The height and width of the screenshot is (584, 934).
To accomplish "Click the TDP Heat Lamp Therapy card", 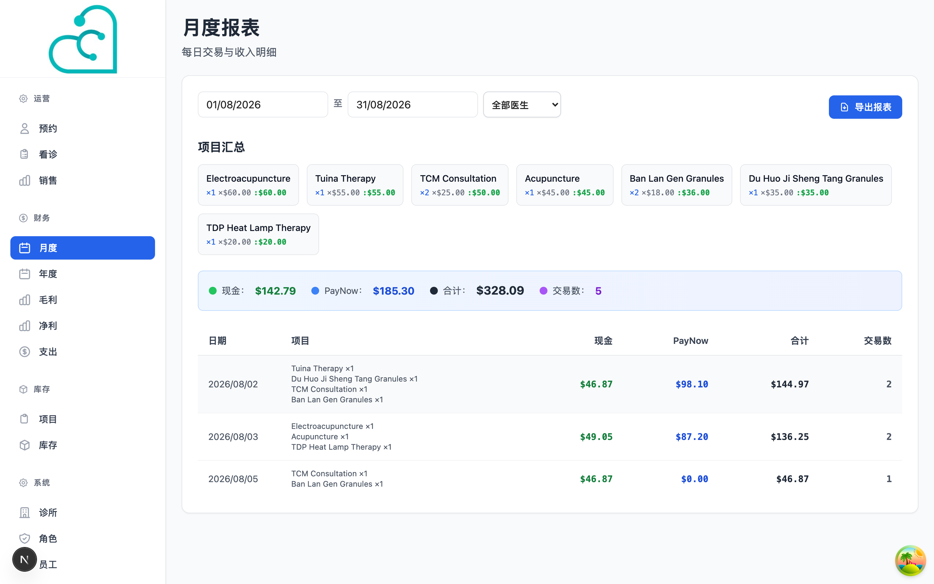I will point(258,235).
